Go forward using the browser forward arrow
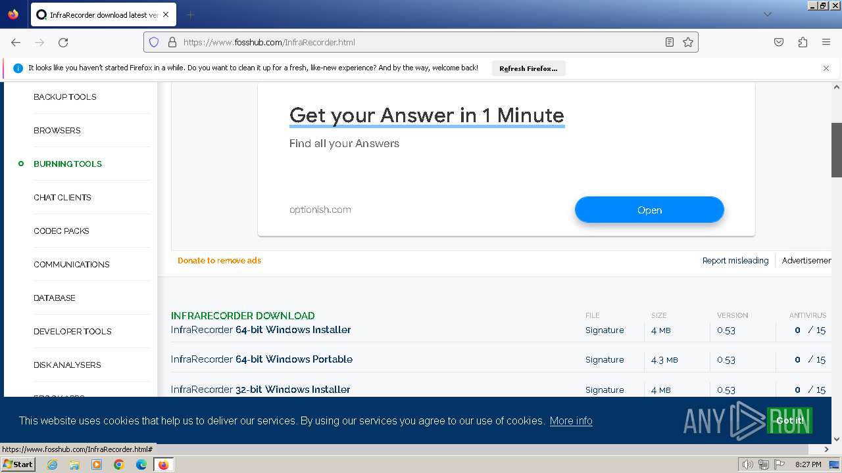 coord(39,42)
